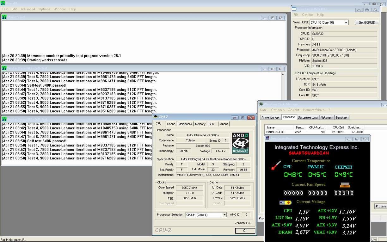Image resolution: width=387 pixels, height=242 pixels.
Task: Click the PWM IC temperature reading 045°C
Action: tap(317, 175)
